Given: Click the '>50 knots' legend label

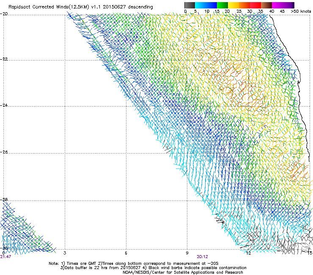Looking at the screenshot, I should tap(301, 11).
